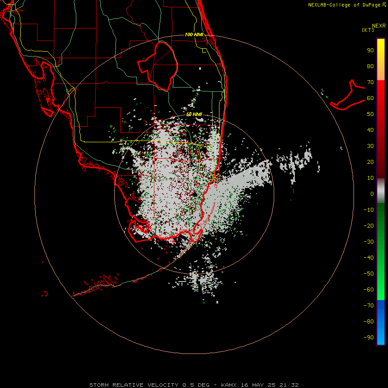
Task: Click the 20 value on the velocity scale
Action: click(370, 162)
